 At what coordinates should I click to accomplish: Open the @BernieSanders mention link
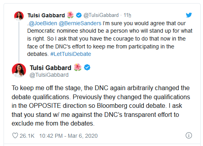tap(80, 23)
